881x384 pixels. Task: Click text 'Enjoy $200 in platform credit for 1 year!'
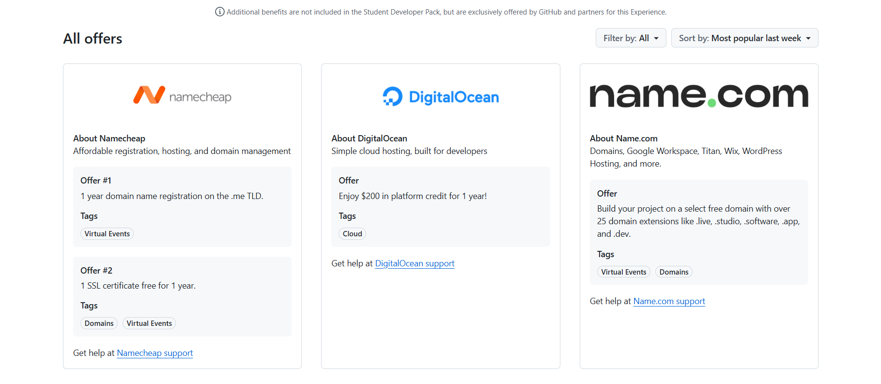[413, 196]
